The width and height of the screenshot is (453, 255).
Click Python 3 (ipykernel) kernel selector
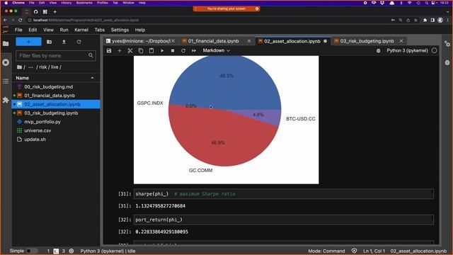(407, 50)
